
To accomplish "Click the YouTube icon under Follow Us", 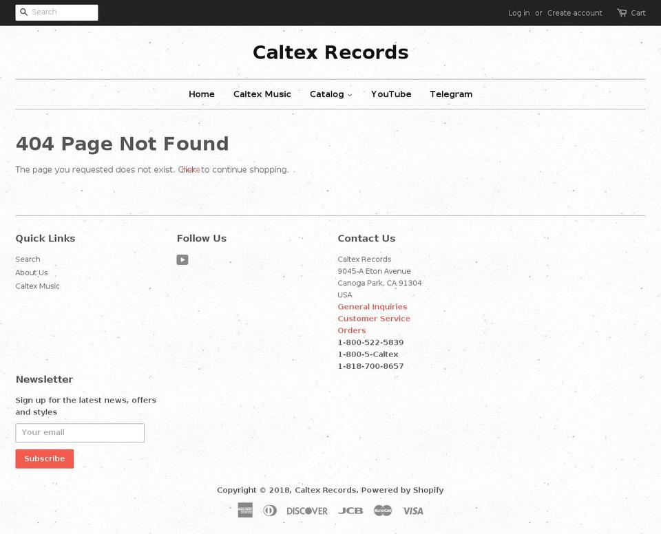I will pos(182,259).
